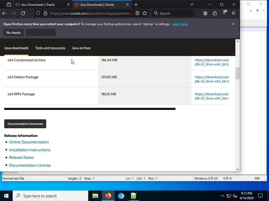Image resolution: width=269 pixels, height=201 pixels.
Task: Open Chrome from the taskbar
Action: (x=121, y=196)
